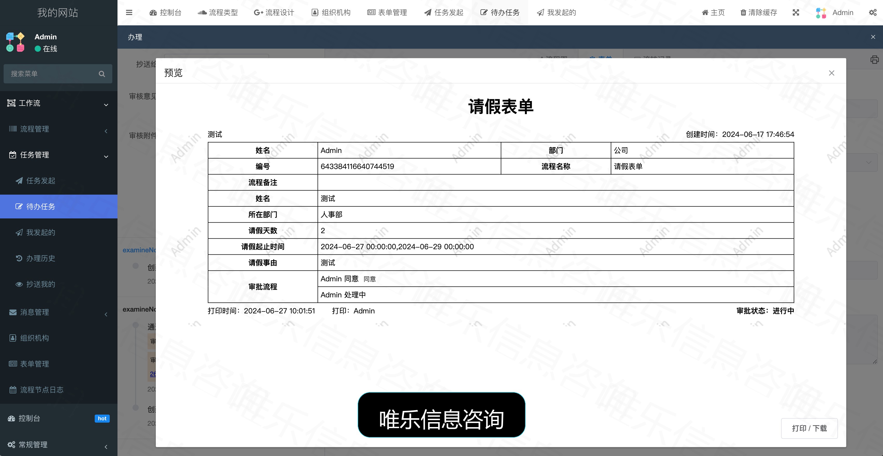The height and width of the screenshot is (456, 883).
Task: Open 任务发起 in the top navigation
Action: tap(444, 13)
